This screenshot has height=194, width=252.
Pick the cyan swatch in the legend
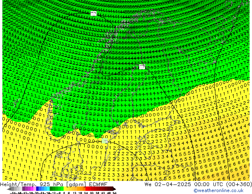(x=48, y=189)
